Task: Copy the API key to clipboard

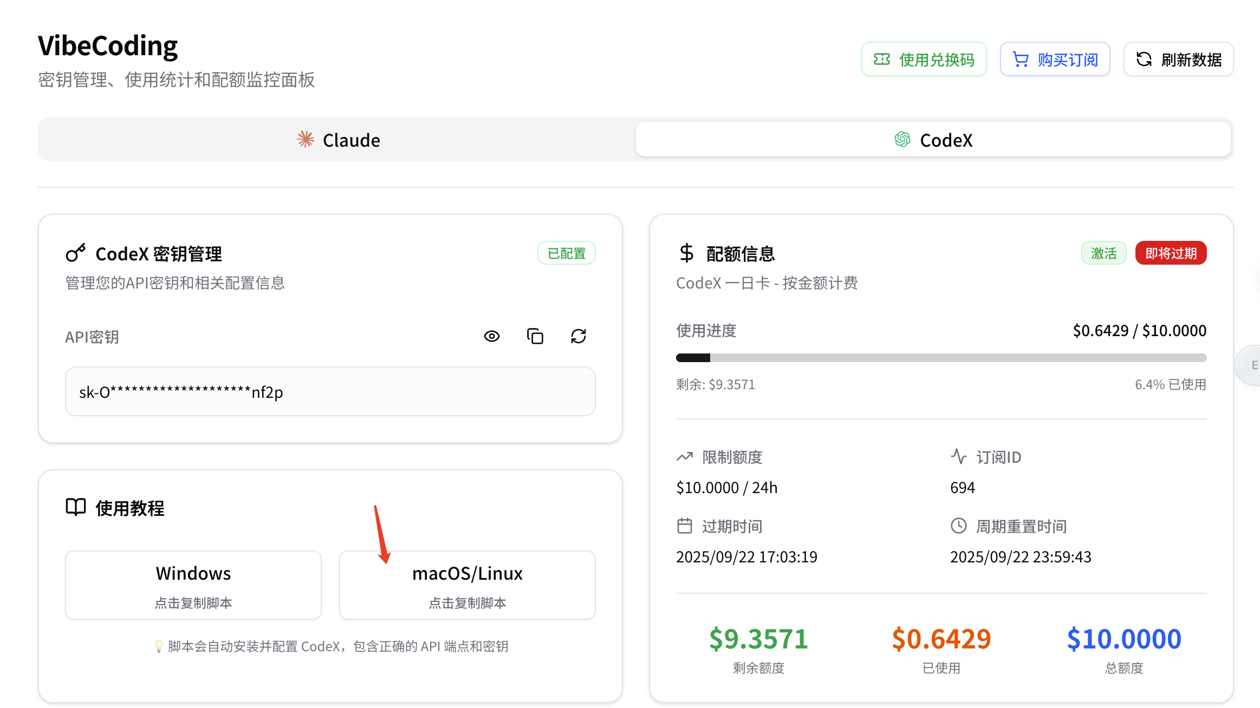Action: (x=535, y=336)
